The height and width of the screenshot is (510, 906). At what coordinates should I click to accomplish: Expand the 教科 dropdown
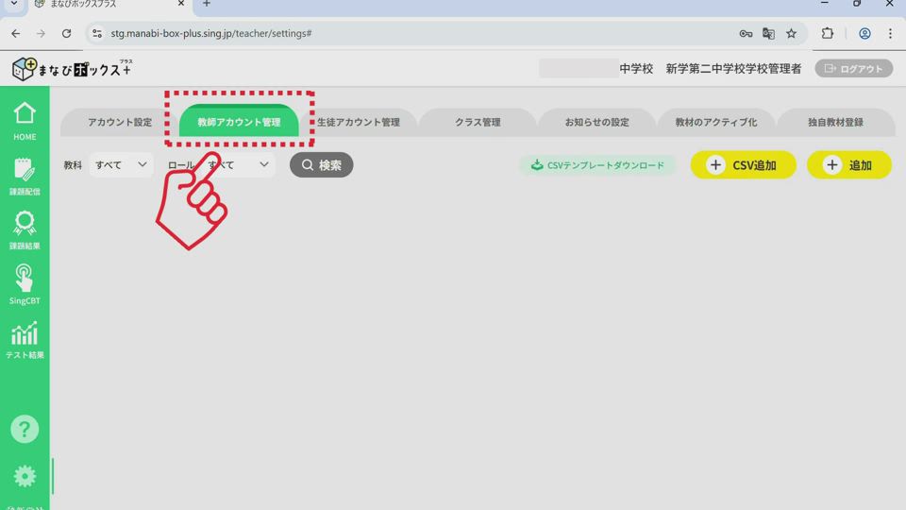click(121, 165)
